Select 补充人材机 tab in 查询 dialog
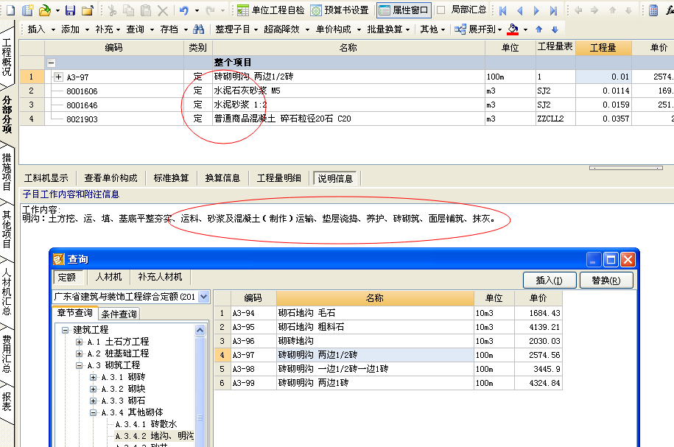The width and height of the screenshot is (674, 447). point(160,277)
